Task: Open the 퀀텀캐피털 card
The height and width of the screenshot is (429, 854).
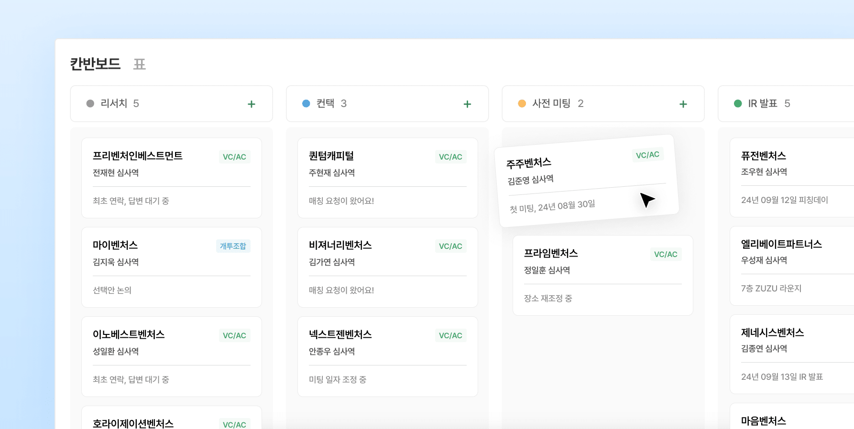Action: tap(388, 178)
